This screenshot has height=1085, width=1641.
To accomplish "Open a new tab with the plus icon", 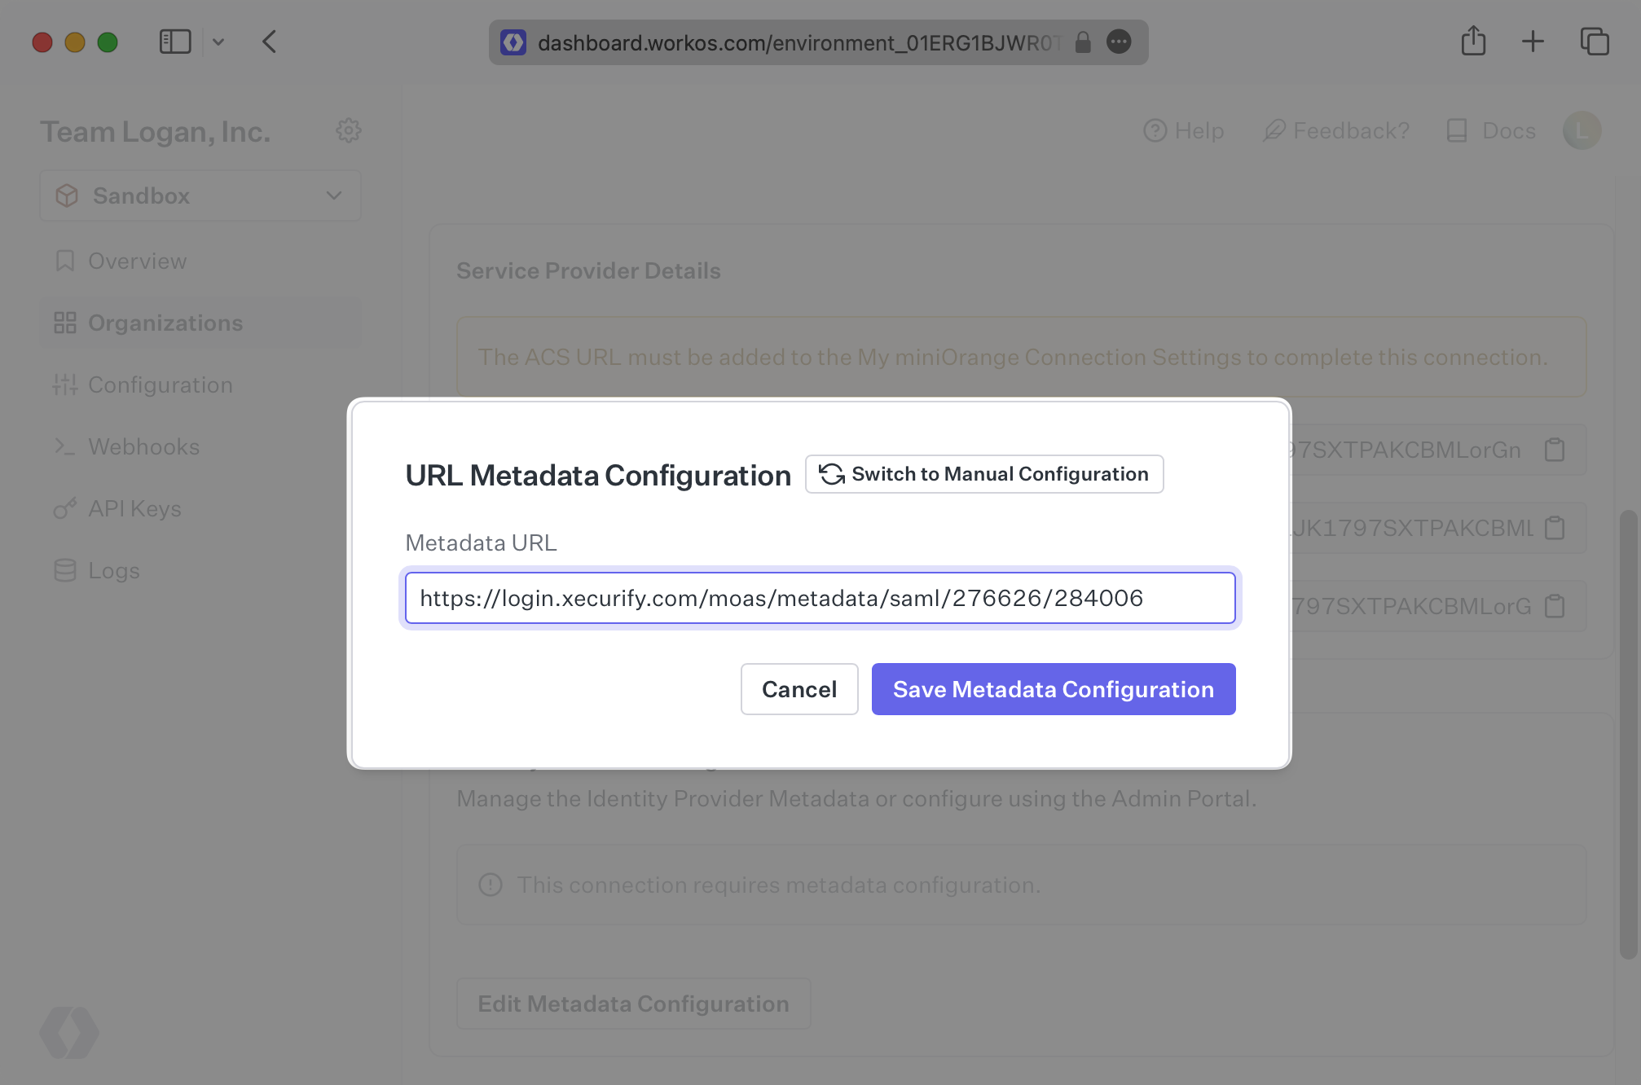I will [1533, 42].
